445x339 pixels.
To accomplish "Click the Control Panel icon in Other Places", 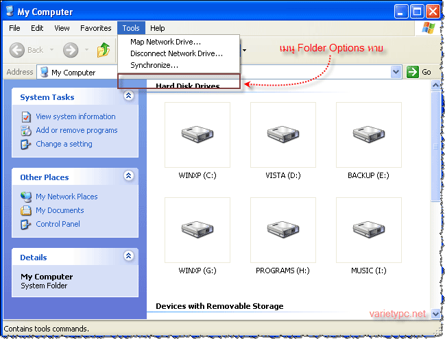I will point(25,224).
